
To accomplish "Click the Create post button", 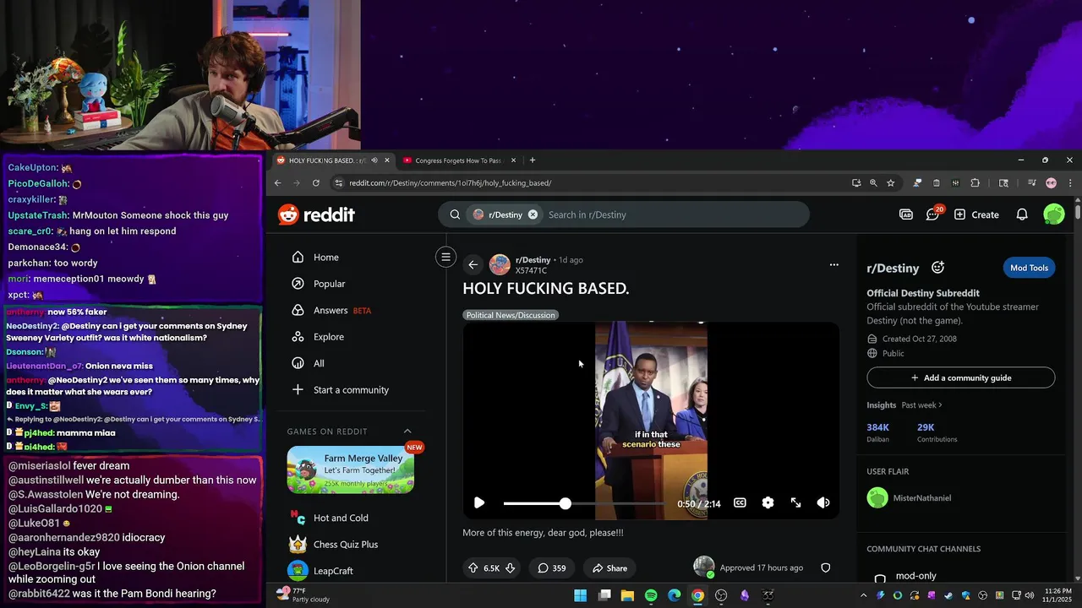I will click(976, 214).
